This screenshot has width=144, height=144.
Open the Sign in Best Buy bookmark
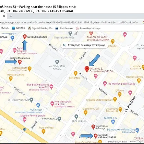click(40, 28)
